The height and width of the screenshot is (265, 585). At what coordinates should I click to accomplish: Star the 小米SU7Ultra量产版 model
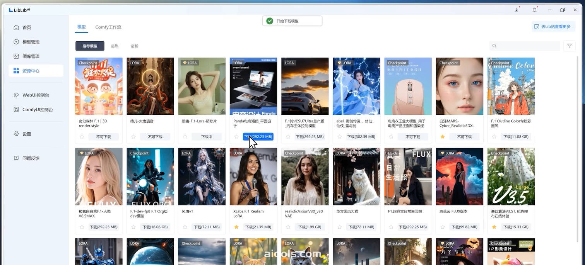[288, 137]
